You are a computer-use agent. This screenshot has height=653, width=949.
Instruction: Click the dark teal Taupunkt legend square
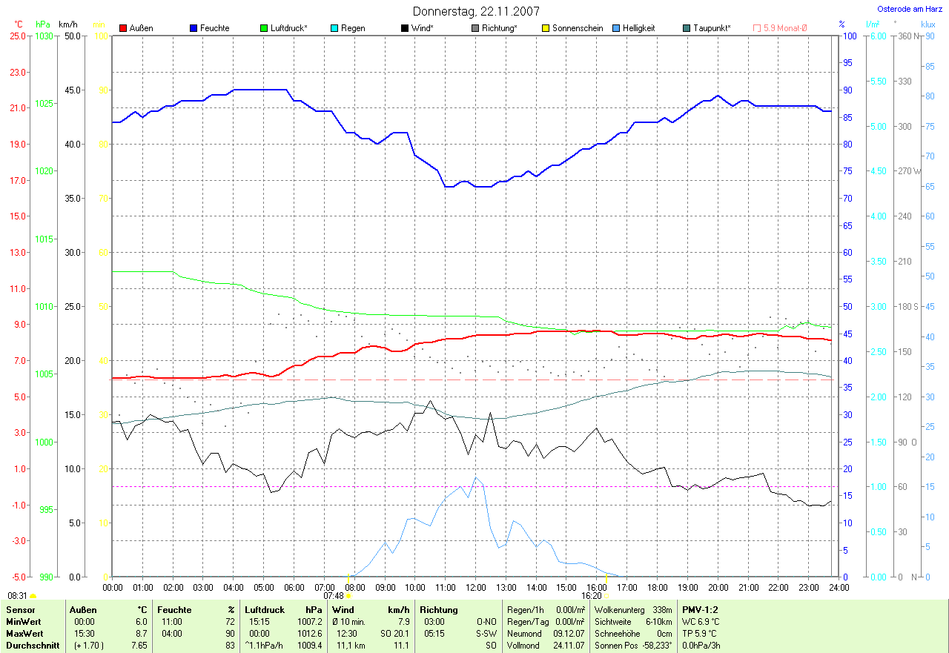(x=687, y=28)
